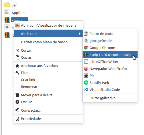Screen dimensions: 144x135
Task: Click the Firefox logo icon
Action: pos(86,69)
